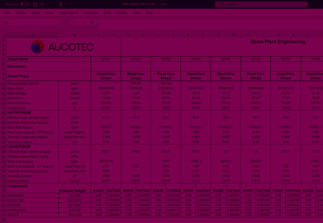Select the CARBNDIO component cell
Image resolution: width=323 pixels, height=223 pixels.
tap(32, 196)
